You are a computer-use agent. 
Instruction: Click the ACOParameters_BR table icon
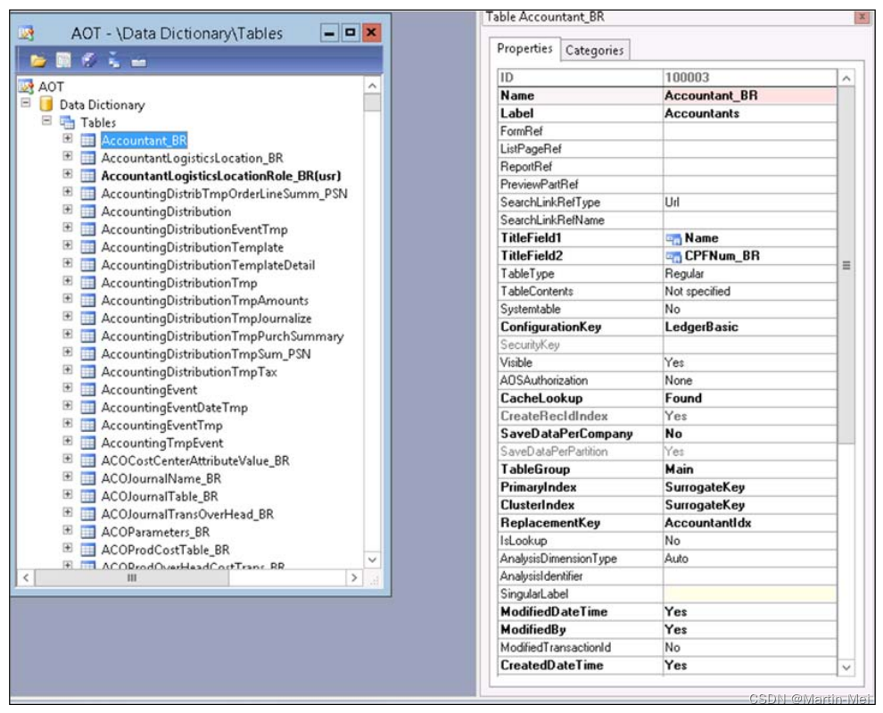pos(87,532)
